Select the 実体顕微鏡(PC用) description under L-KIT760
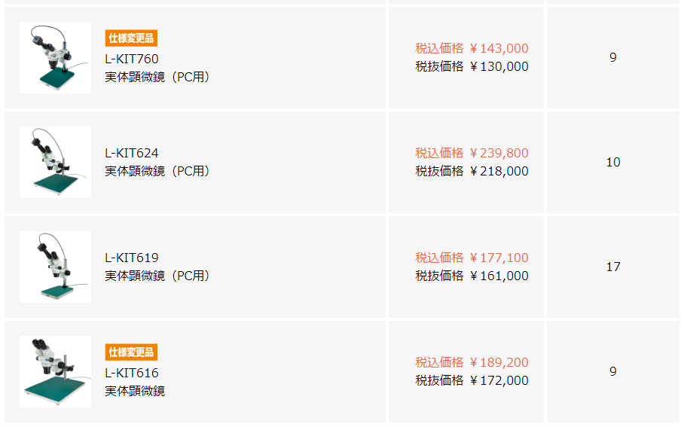Viewport: 684px width, 427px height. [x=158, y=78]
